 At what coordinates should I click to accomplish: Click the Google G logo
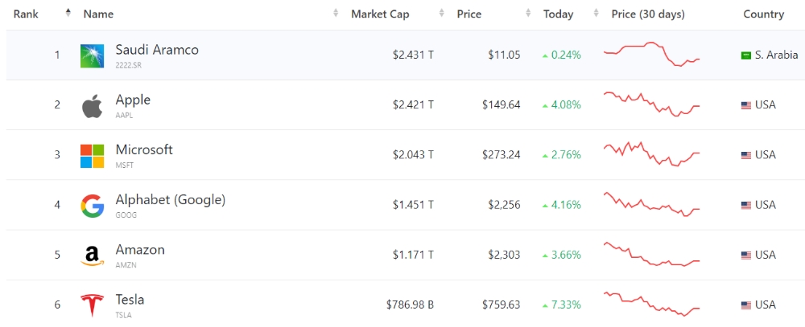92,206
